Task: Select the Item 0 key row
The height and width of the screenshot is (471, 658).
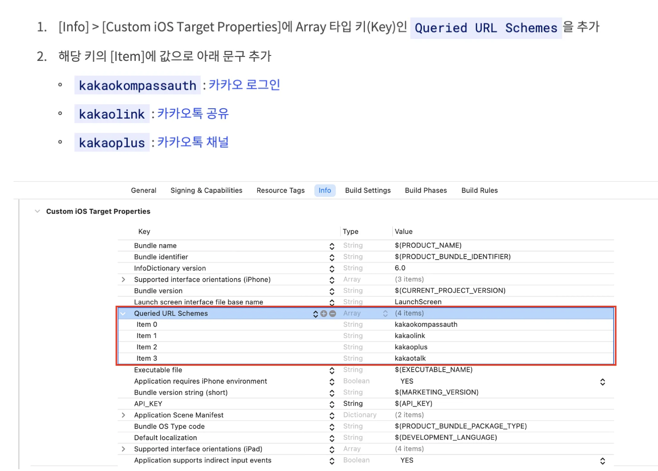Action: point(147,324)
